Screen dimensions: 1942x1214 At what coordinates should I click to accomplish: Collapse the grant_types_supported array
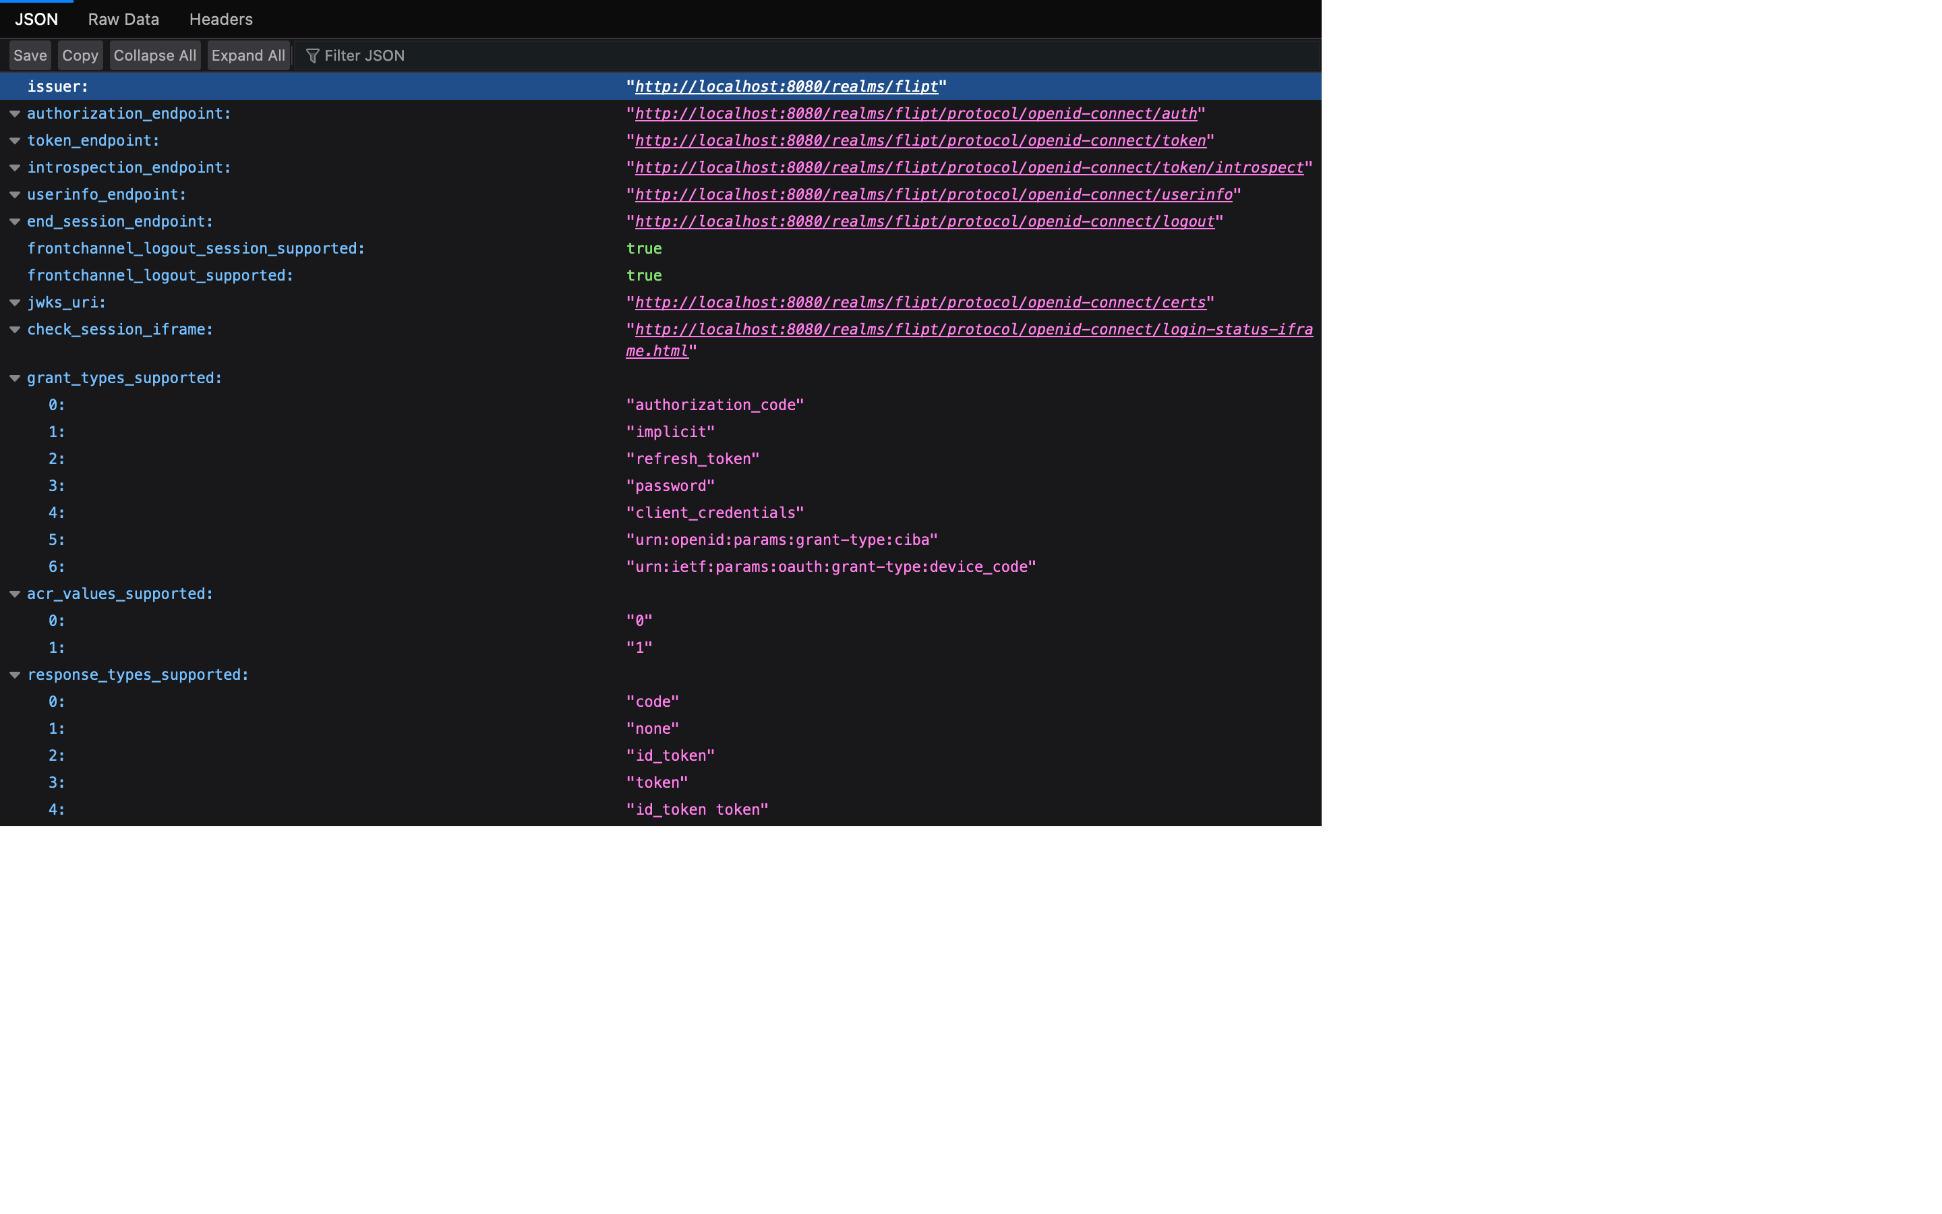pos(14,378)
